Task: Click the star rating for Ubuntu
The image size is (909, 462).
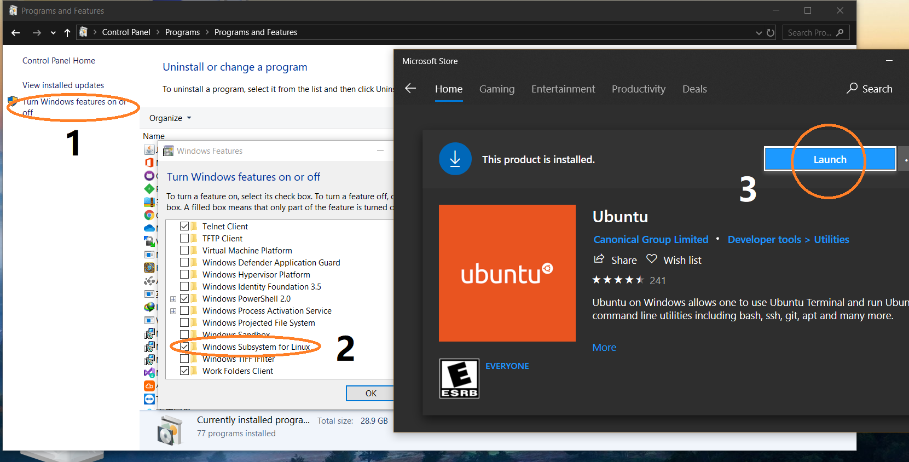Action: pyautogui.click(x=618, y=280)
